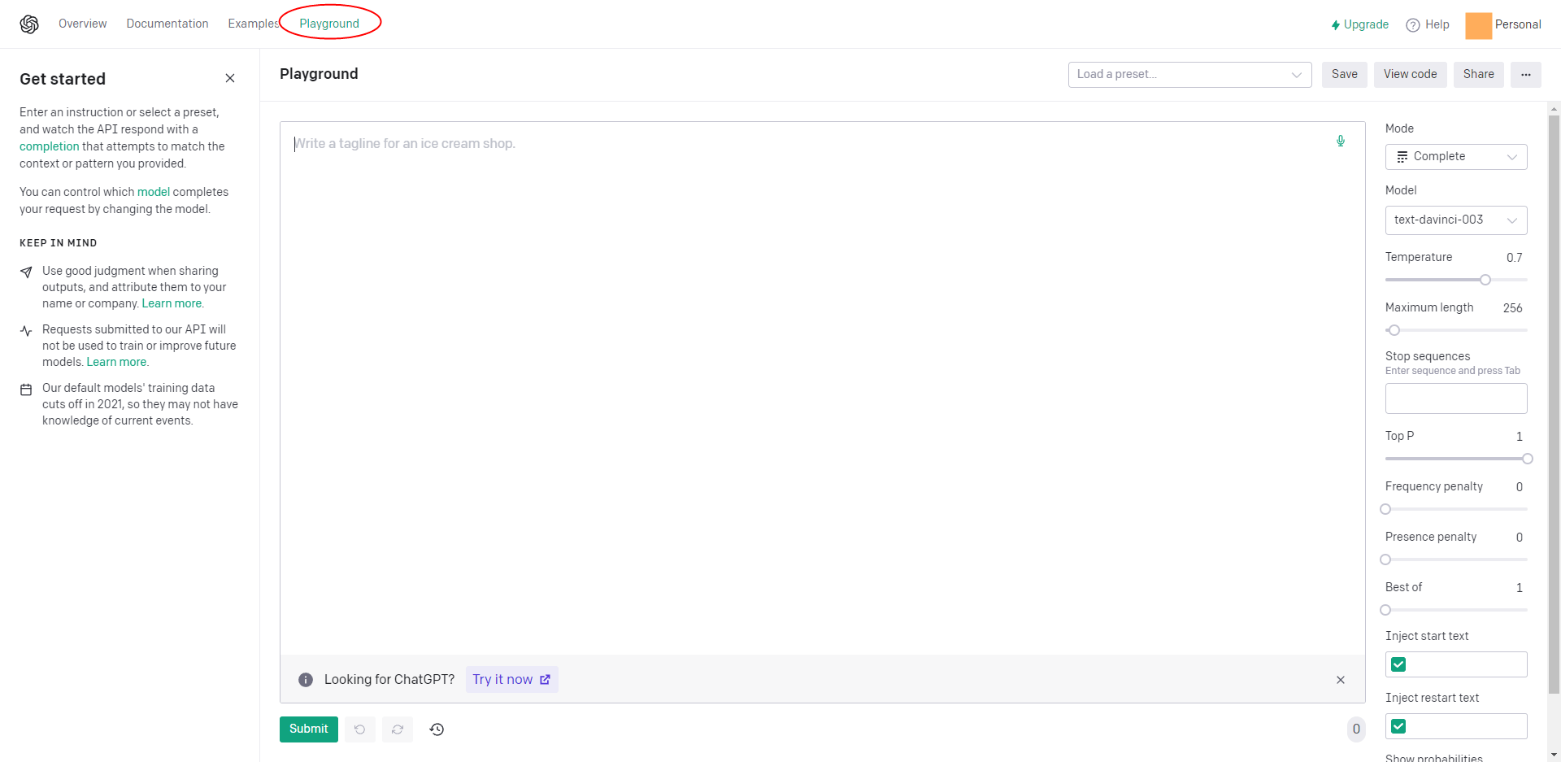Image resolution: width=1561 pixels, height=762 pixels.
Task: Toggle the Inject restart text checkbox
Action: tap(1398, 726)
